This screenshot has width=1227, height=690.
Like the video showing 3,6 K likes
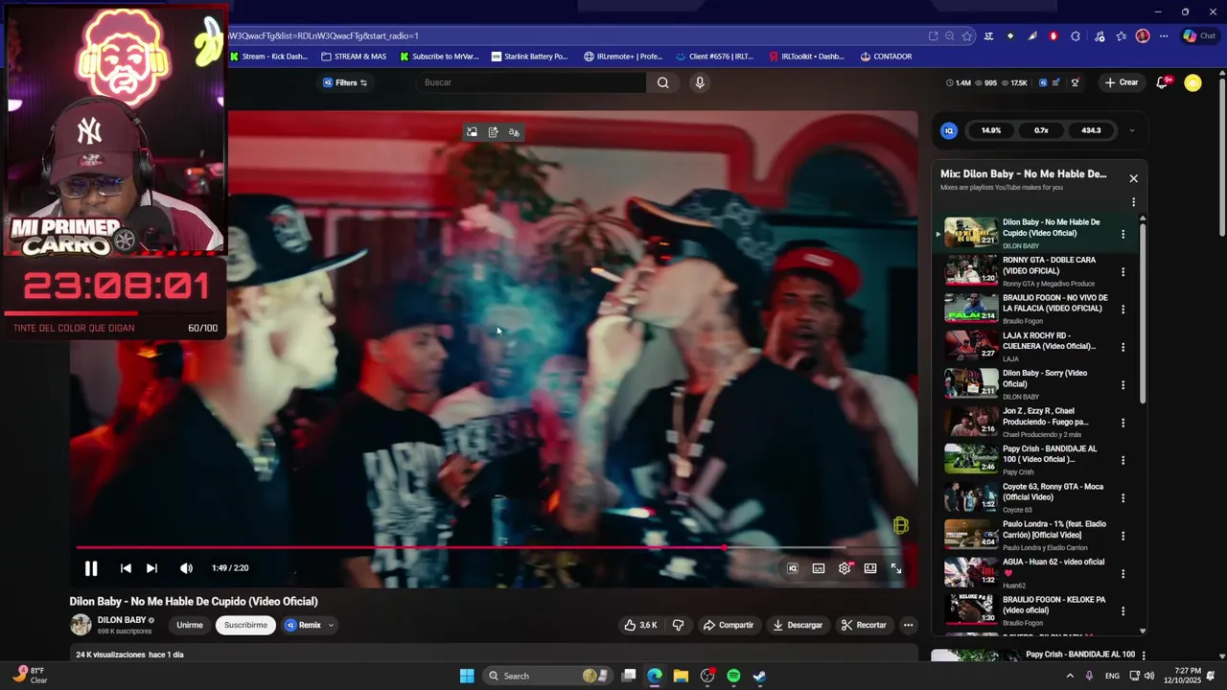coord(640,625)
